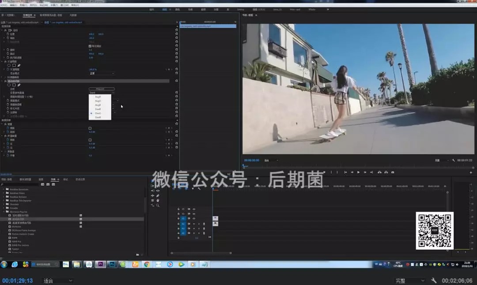
Task: Switch to the 元数据 tab
Action: click(73, 15)
